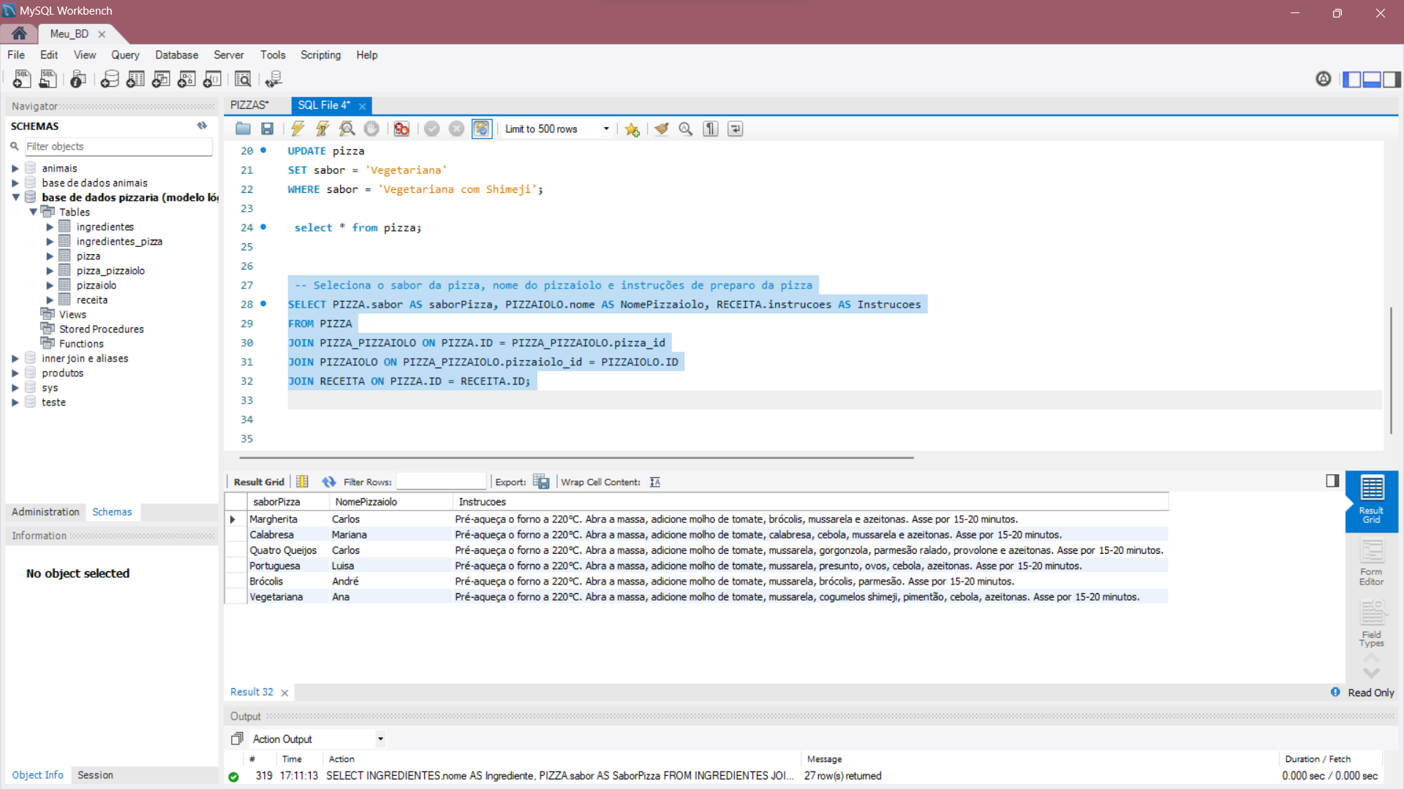The image size is (1404, 789).
Task: Create a new schema in the connected server
Action: [110, 79]
